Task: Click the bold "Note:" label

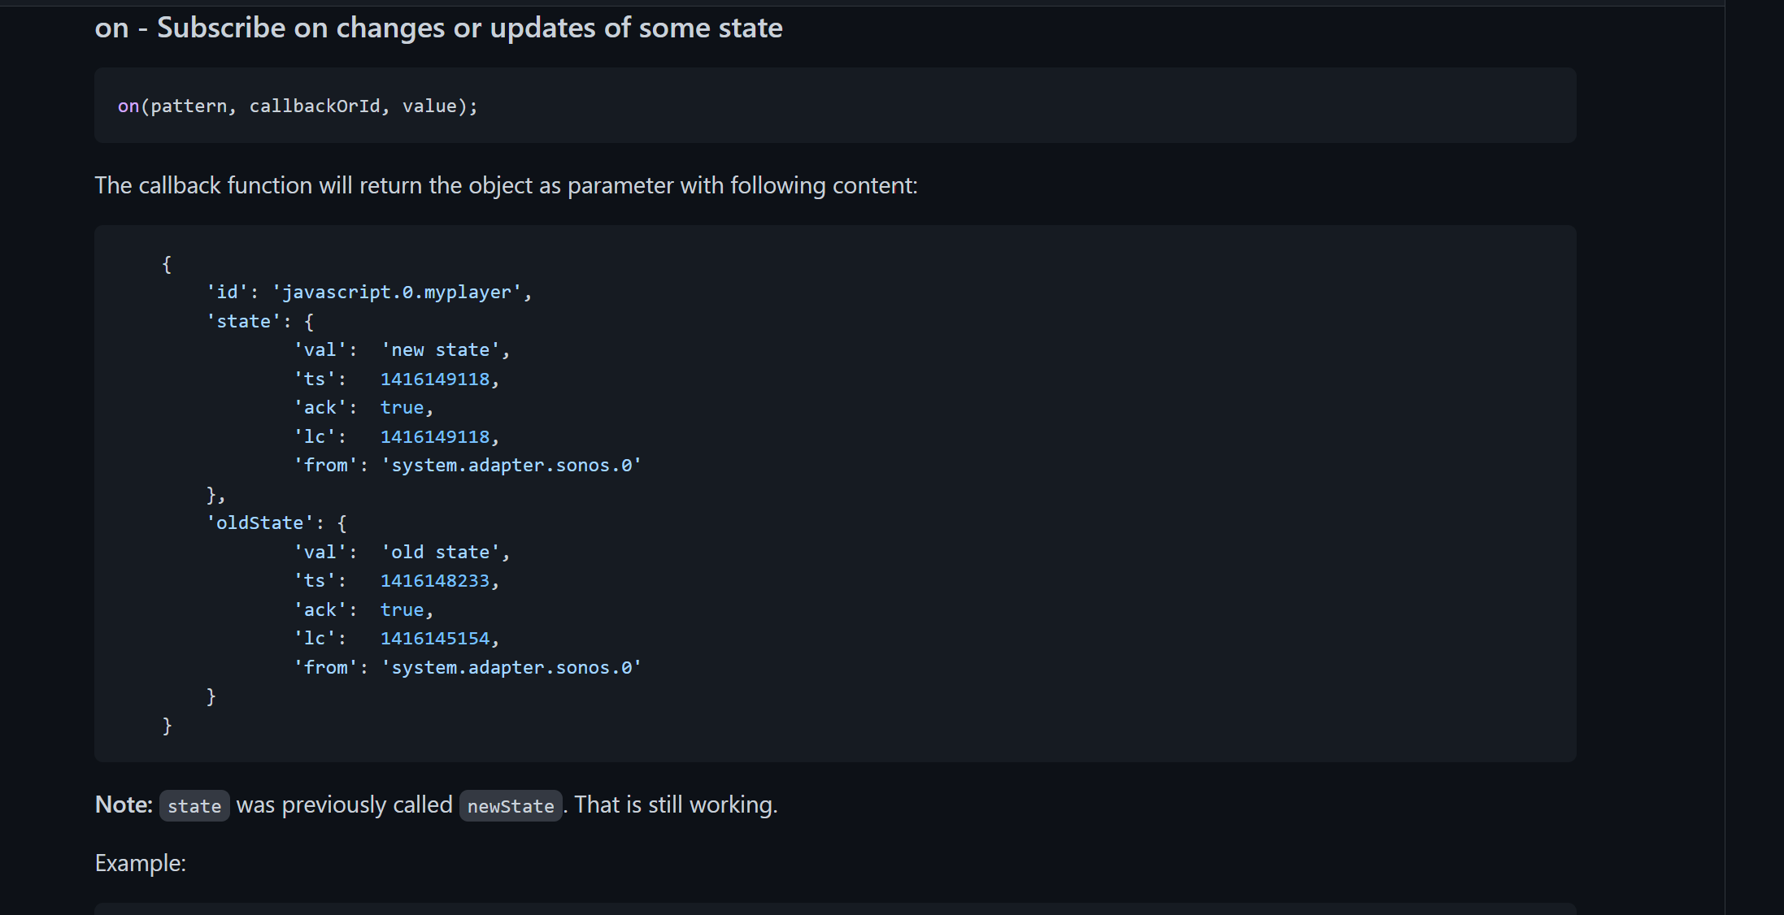Action: tap(124, 804)
